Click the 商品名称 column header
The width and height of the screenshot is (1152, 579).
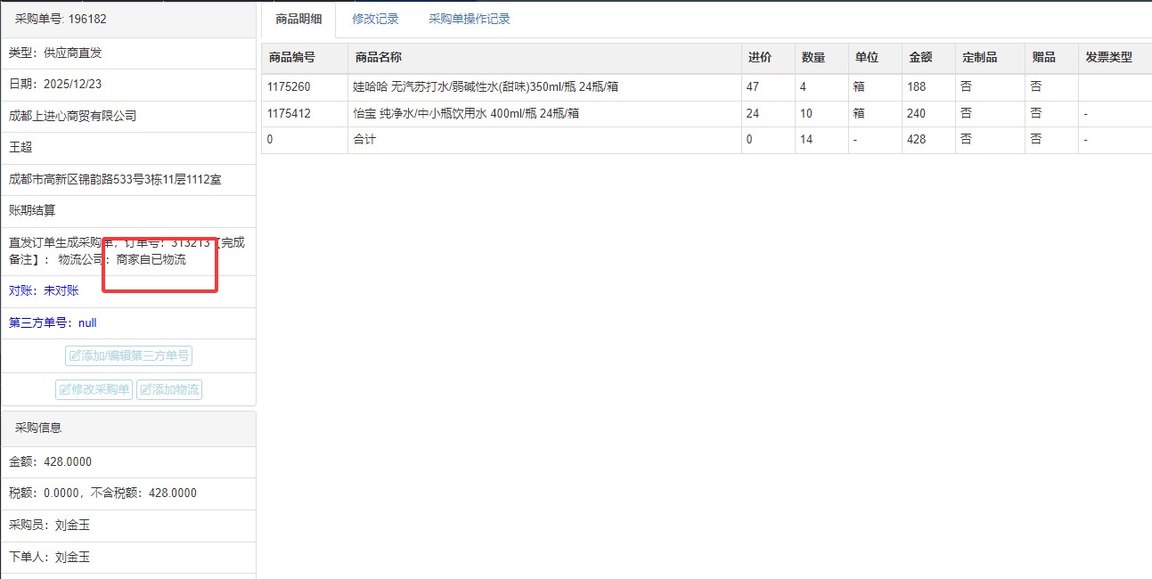click(378, 58)
